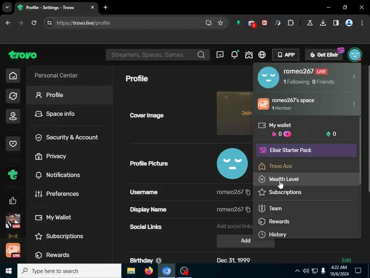Open Subscriptions in left settings menu
The image size is (370, 278).
point(69,236)
